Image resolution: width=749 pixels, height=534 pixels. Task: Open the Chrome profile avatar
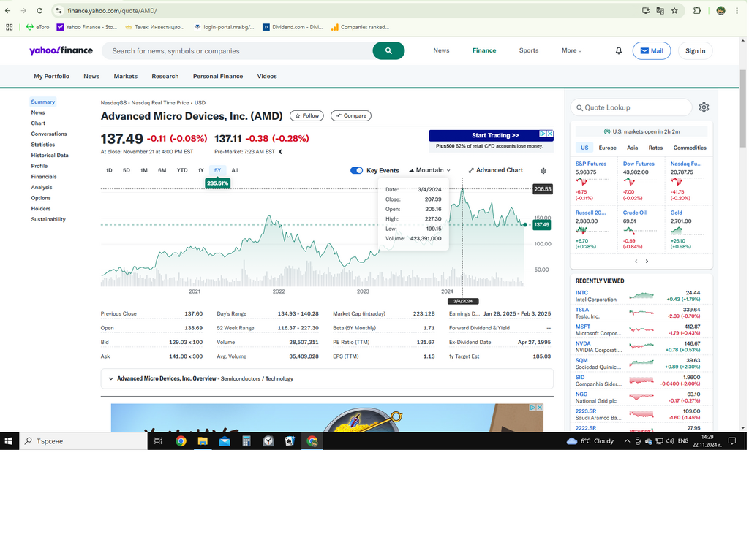720,10
